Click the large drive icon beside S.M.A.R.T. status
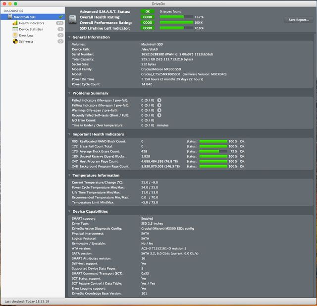317x306 pixels. [x=73, y=20]
